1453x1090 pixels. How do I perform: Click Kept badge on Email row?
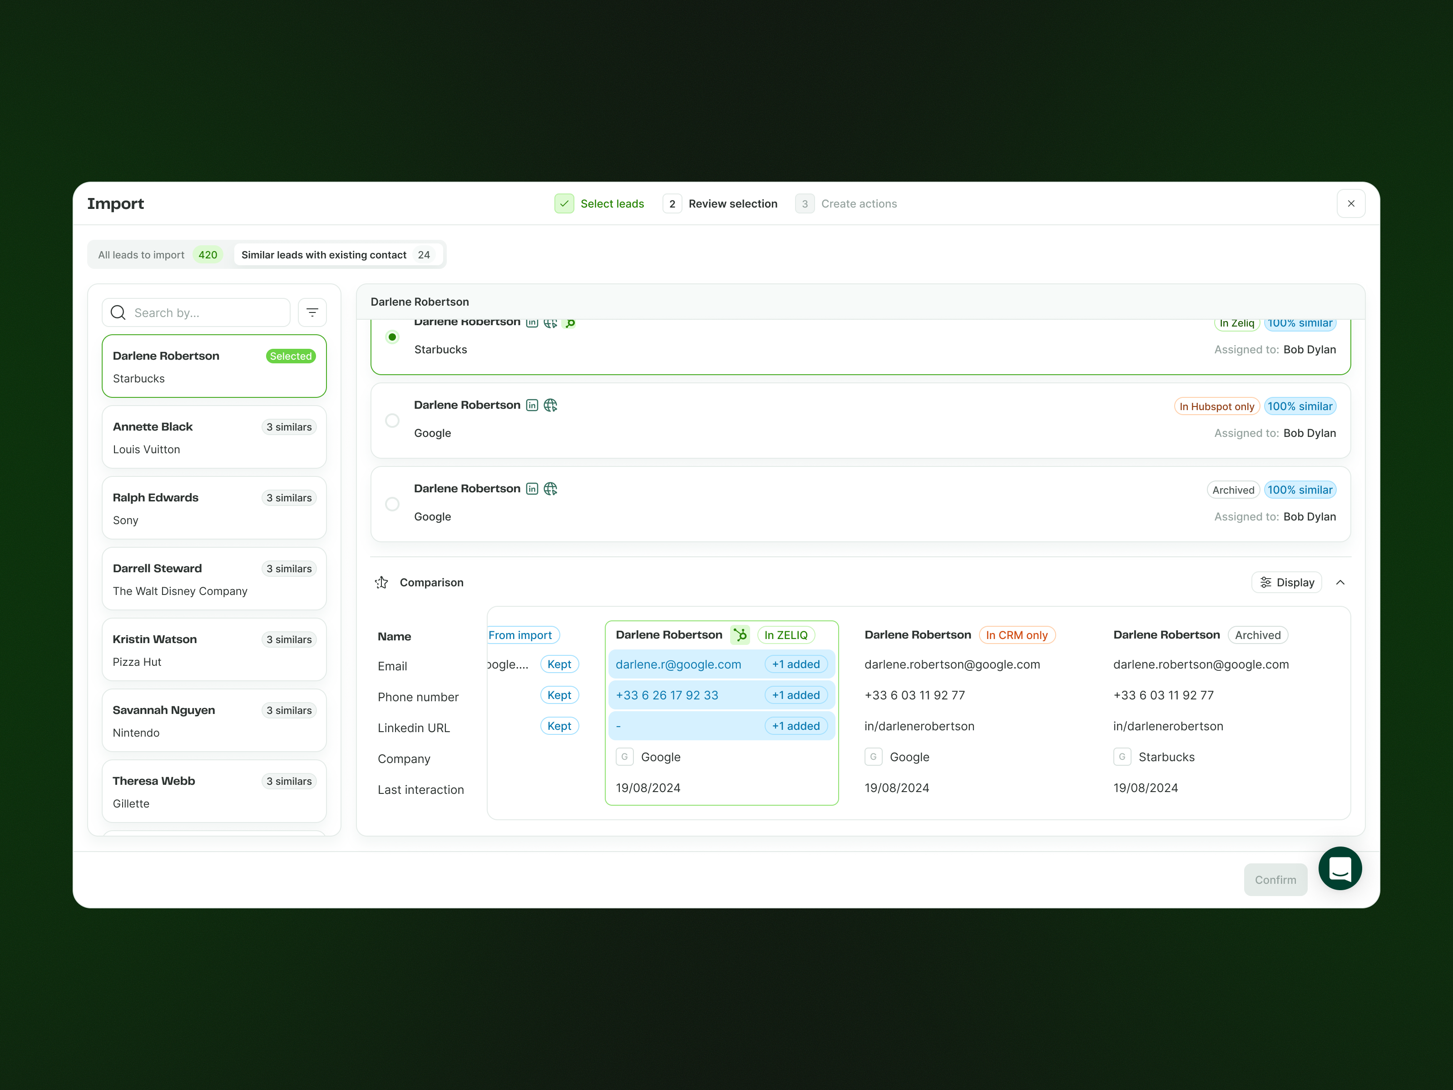coord(559,664)
